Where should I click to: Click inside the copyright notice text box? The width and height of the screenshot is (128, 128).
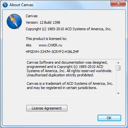click(x=71, y=78)
